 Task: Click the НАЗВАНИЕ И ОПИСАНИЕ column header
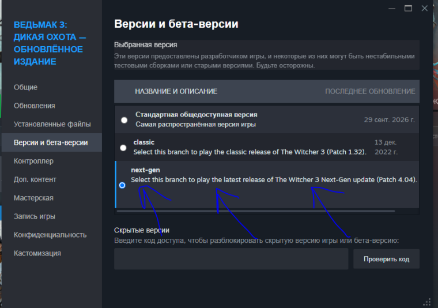coord(176,91)
